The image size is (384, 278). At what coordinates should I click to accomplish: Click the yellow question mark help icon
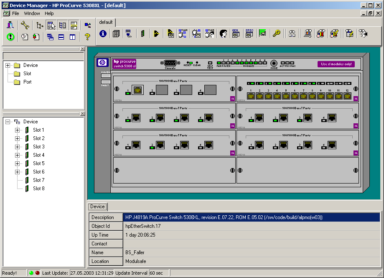[x=87, y=37]
